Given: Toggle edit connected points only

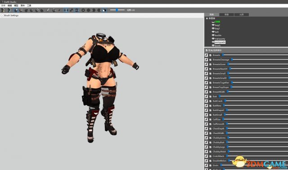Looking at the screenshot, I should point(71,10).
